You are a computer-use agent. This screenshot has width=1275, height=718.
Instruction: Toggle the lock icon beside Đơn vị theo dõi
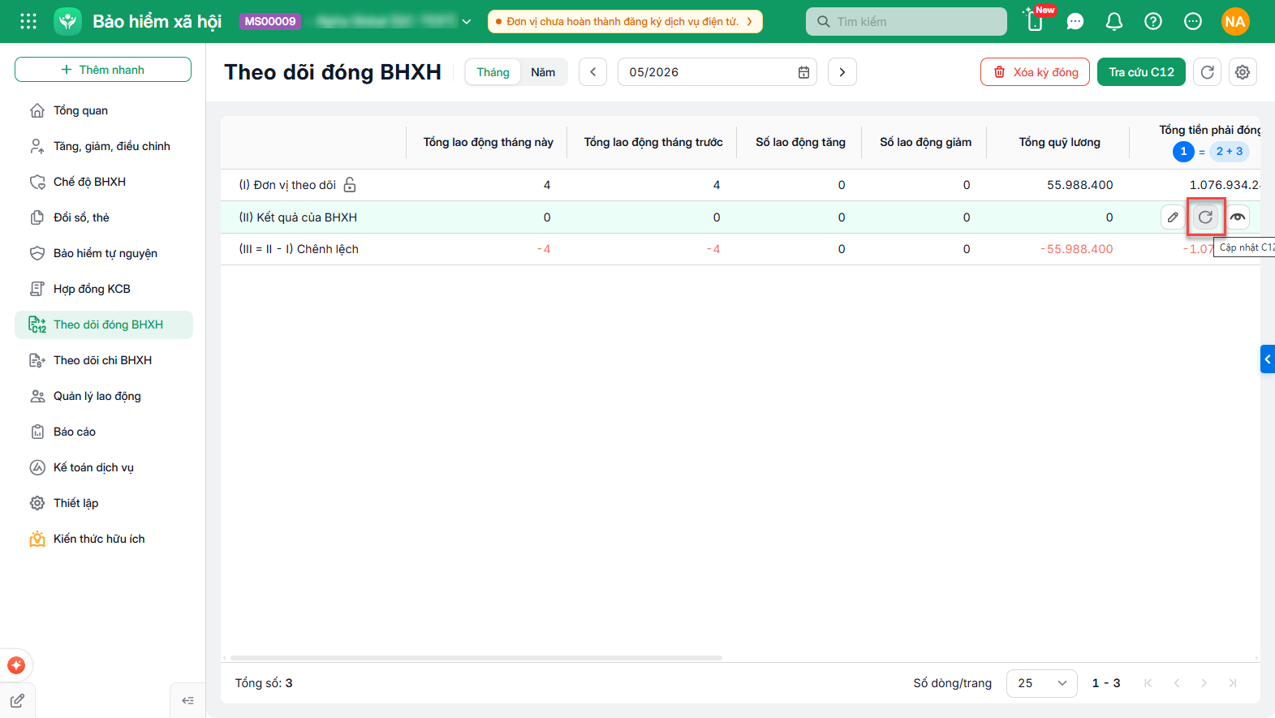coord(350,185)
